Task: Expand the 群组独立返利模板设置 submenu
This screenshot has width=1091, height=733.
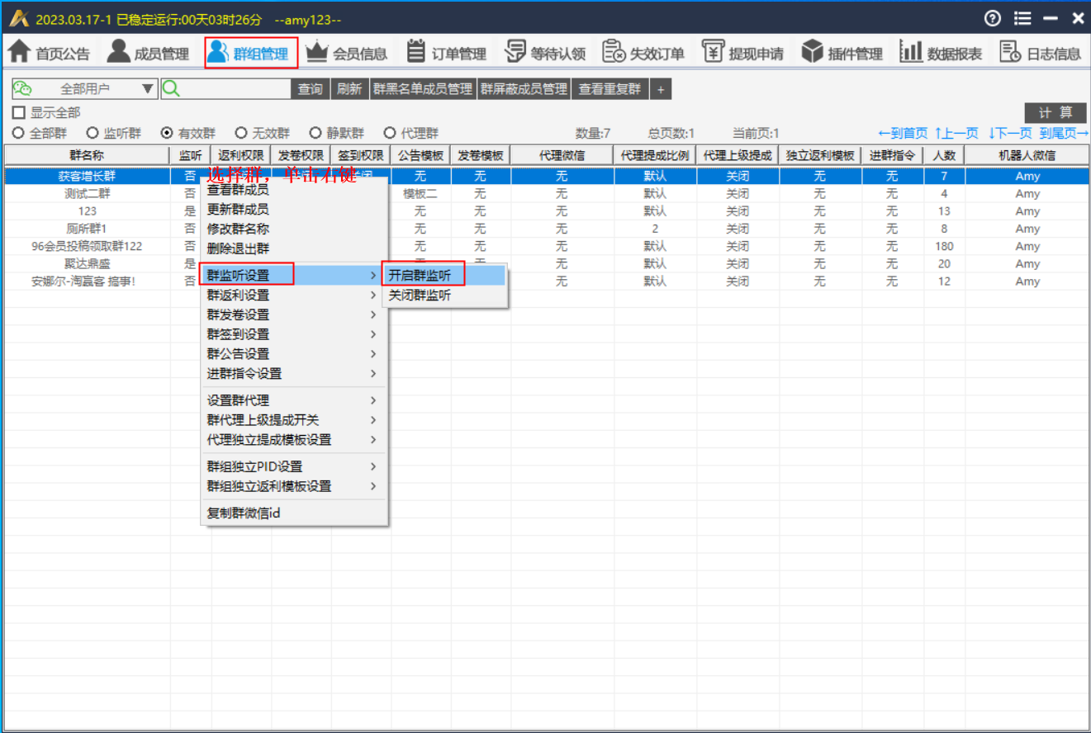Action: (294, 486)
